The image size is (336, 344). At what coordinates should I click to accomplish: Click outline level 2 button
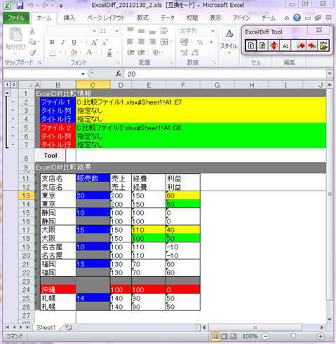[14, 85]
